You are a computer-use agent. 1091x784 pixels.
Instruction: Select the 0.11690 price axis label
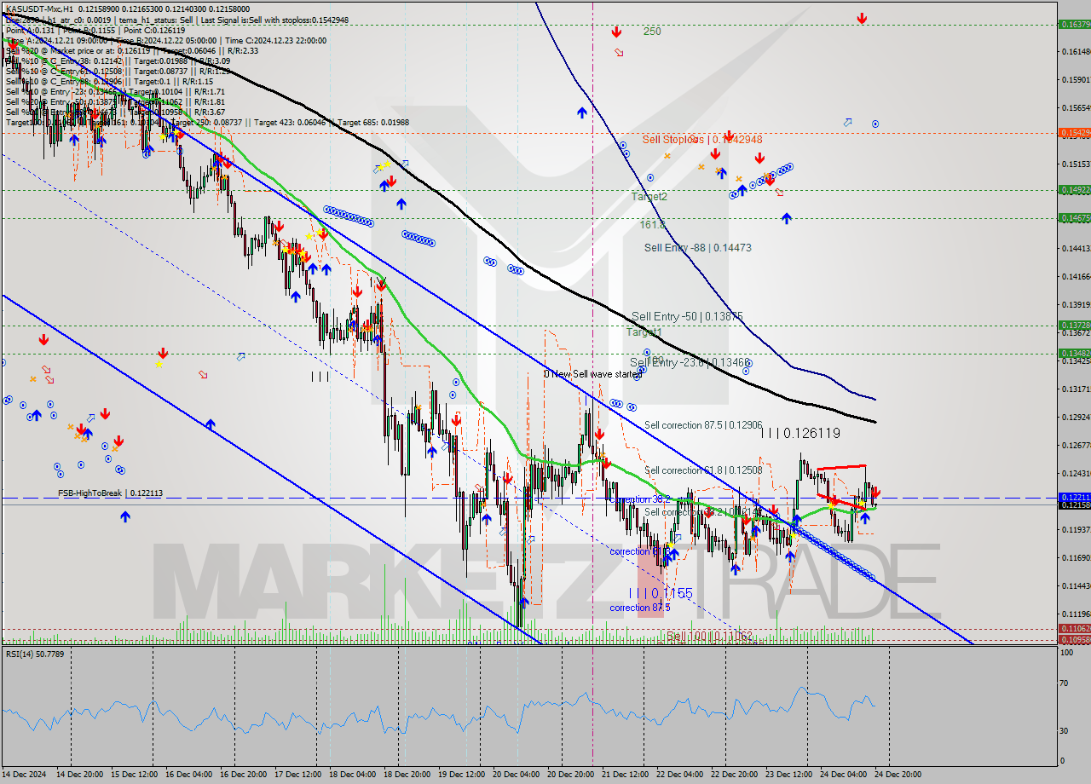pyautogui.click(x=1076, y=557)
